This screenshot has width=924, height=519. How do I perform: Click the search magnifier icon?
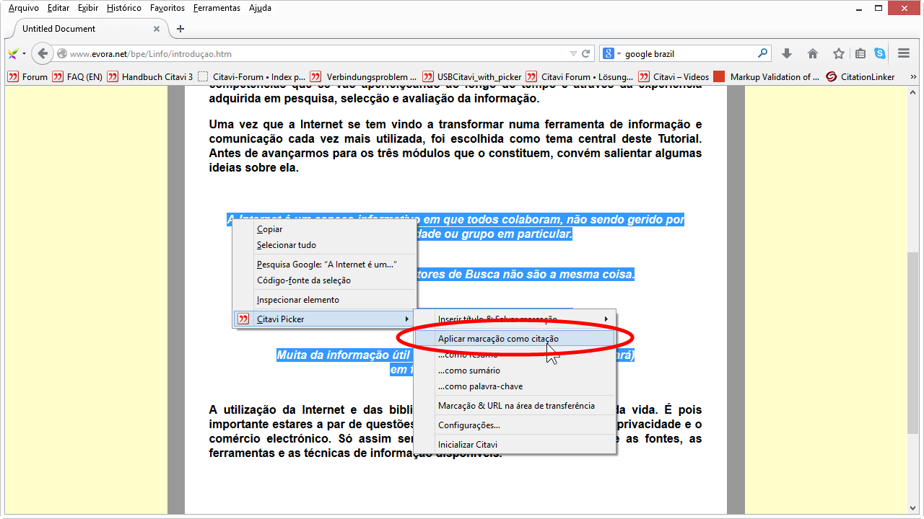pos(762,53)
